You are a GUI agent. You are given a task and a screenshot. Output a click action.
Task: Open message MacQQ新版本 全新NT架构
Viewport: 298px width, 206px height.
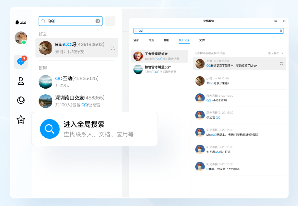(x=239, y=132)
